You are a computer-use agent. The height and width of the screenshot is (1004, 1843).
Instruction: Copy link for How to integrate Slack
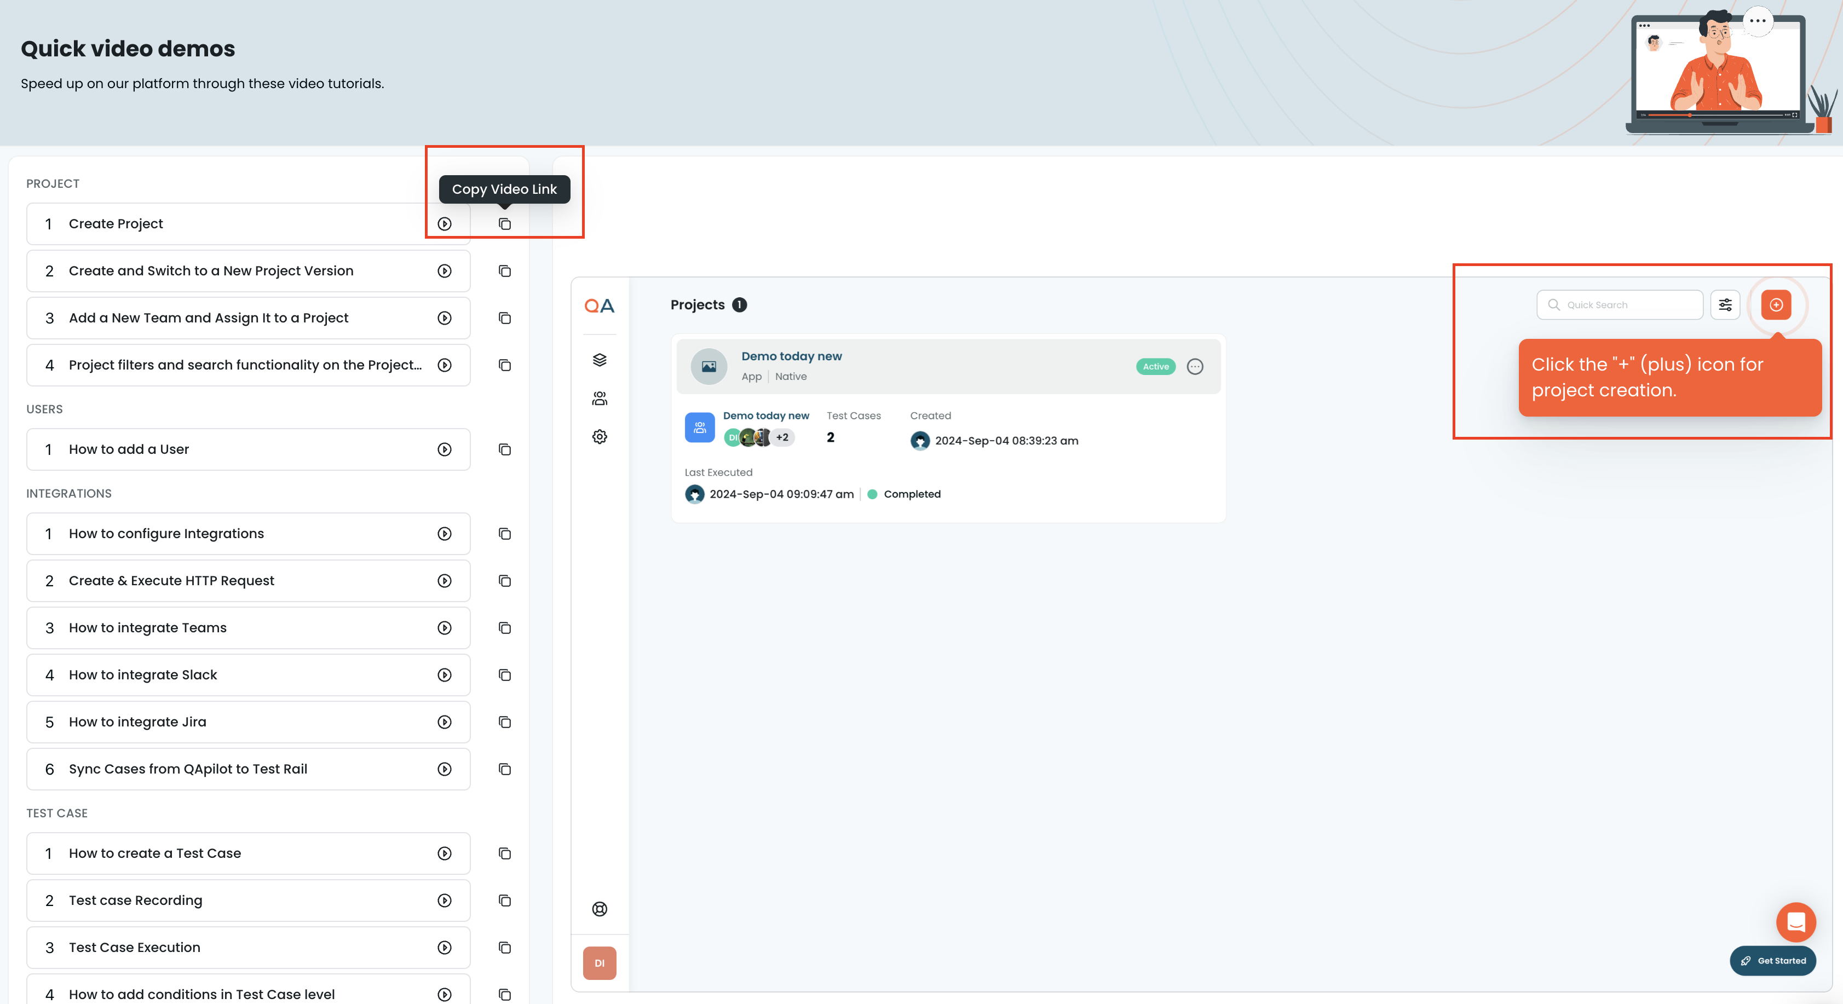coord(504,675)
